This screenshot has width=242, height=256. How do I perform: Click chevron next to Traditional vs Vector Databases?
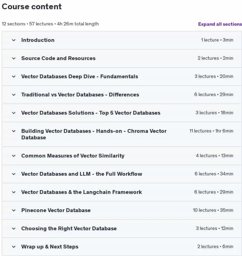(x=14, y=95)
